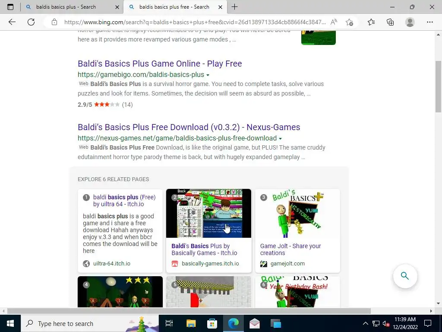Refresh the current page
This screenshot has width=442, height=332.
pos(31,22)
